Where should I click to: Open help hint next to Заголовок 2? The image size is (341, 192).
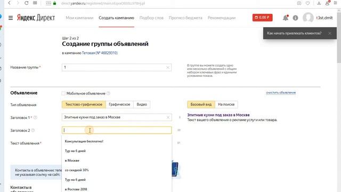click(33, 130)
